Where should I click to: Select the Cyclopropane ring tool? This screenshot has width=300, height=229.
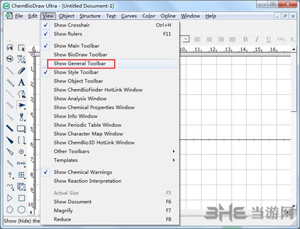pos(10,198)
